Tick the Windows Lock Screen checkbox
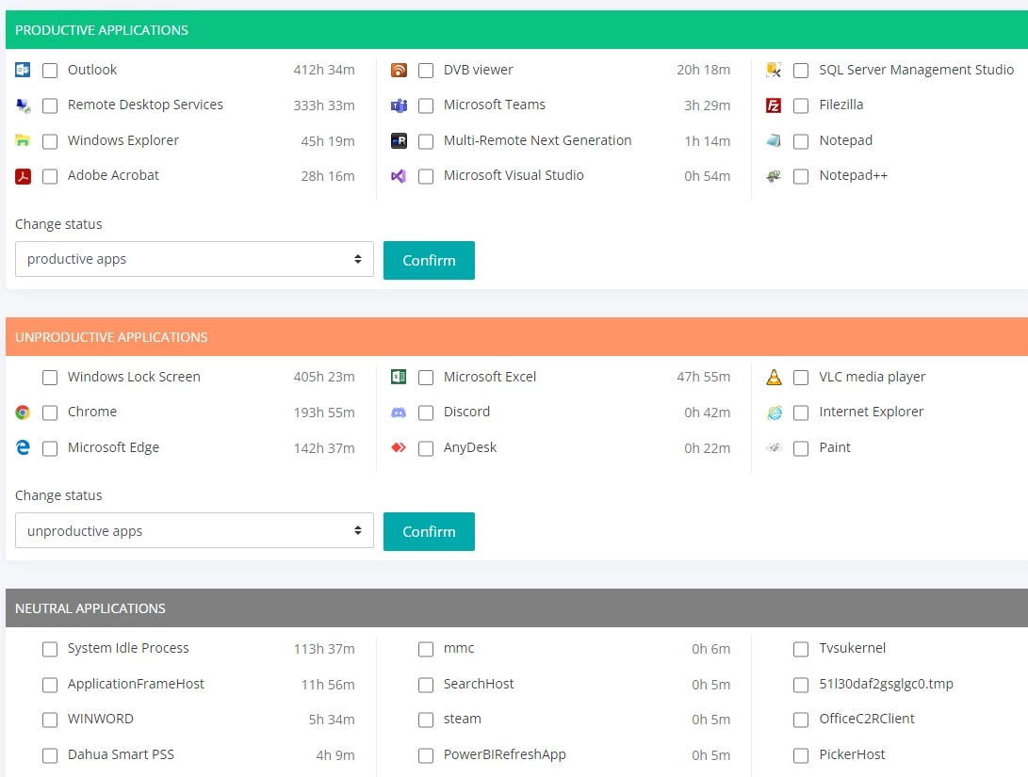This screenshot has height=777, width=1028. click(50, 378)
